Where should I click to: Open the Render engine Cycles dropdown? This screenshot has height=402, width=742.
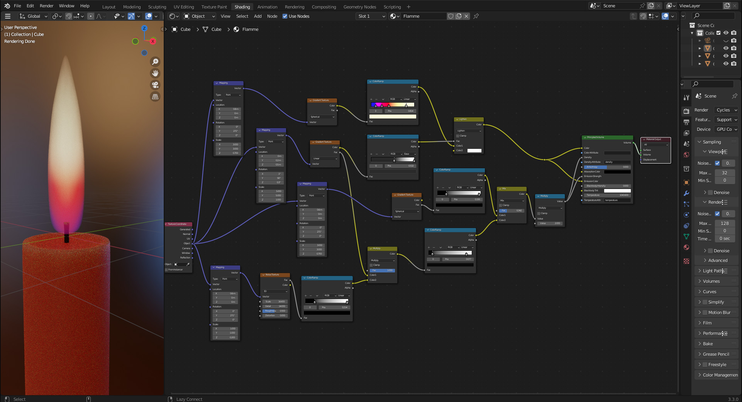click(x=726, y=110)
